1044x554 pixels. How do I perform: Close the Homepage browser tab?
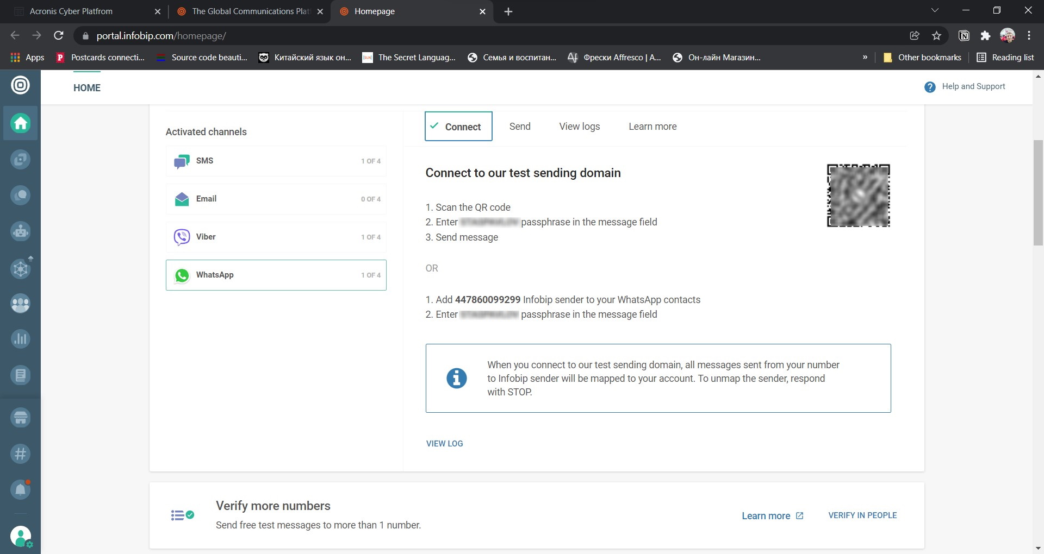tap(482, 11)
